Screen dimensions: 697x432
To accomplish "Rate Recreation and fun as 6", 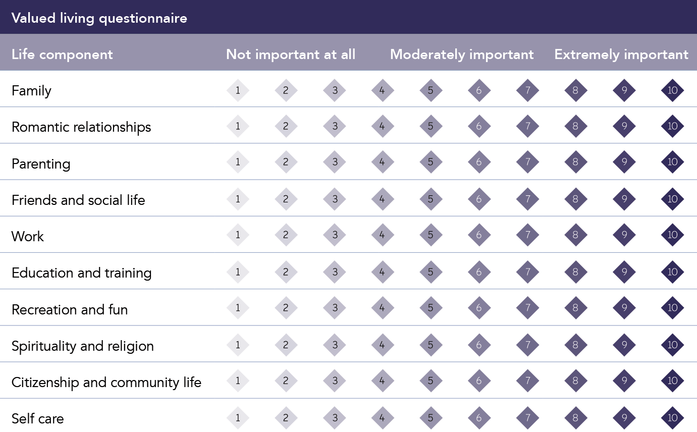I will click(479, 308).
